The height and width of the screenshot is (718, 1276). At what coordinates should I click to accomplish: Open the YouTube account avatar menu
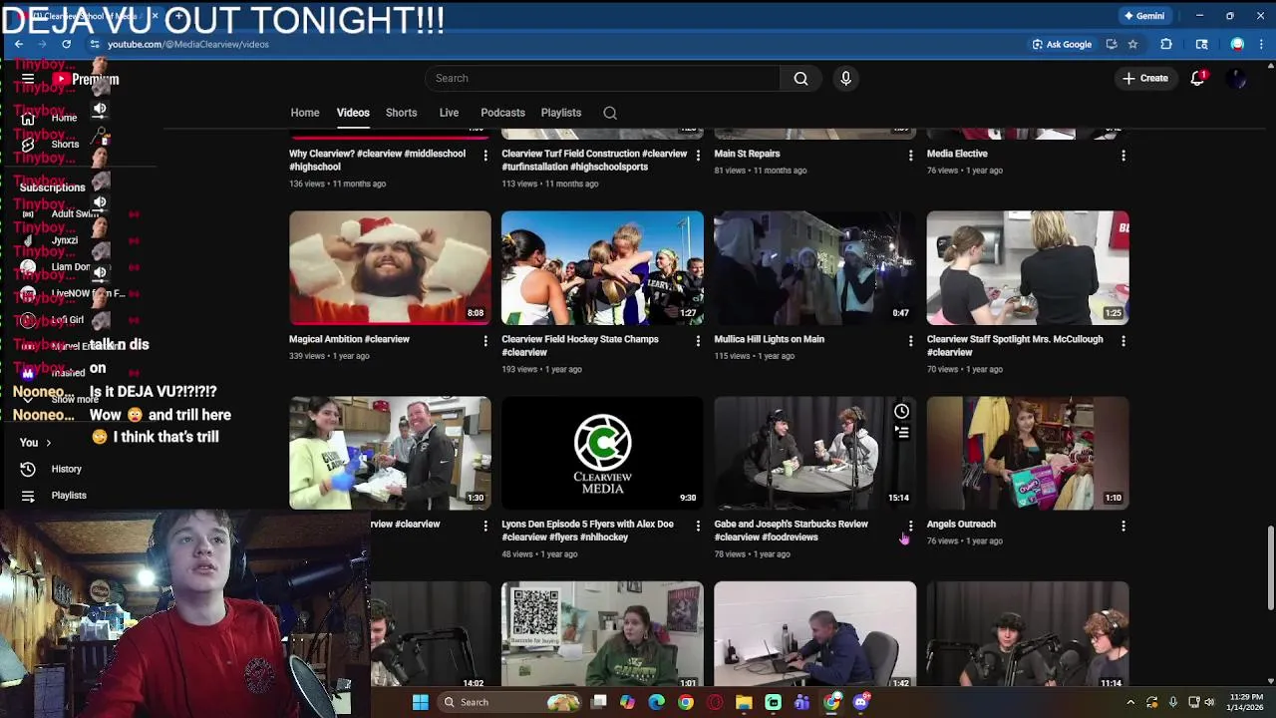point(1237,79)
